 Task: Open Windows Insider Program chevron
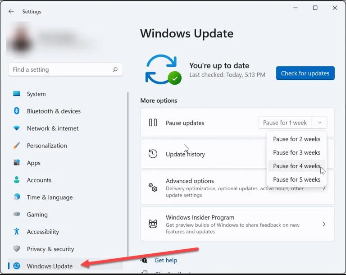pos(324,224)
